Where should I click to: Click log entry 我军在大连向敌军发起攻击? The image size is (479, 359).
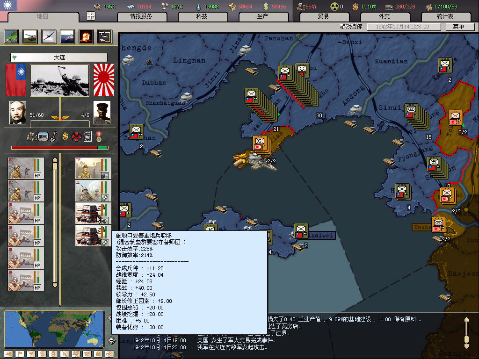[x=232, y=347]
